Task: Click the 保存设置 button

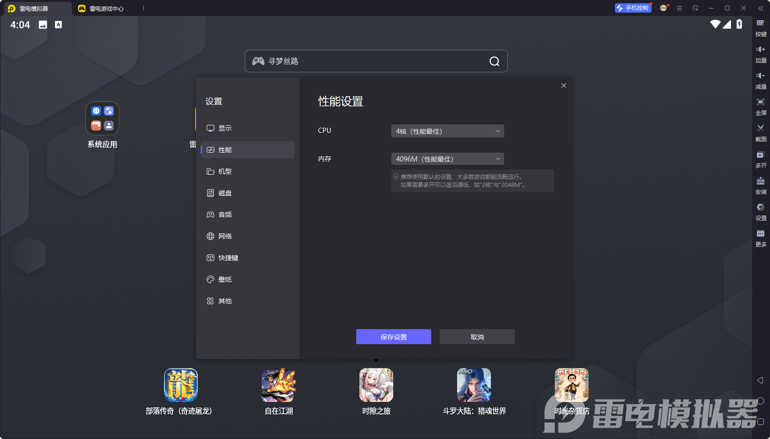Action: tap(394, 337)
